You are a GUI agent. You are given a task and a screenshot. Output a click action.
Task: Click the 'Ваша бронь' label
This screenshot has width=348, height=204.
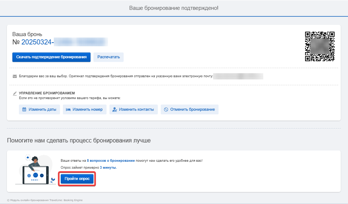click(27, 34)
